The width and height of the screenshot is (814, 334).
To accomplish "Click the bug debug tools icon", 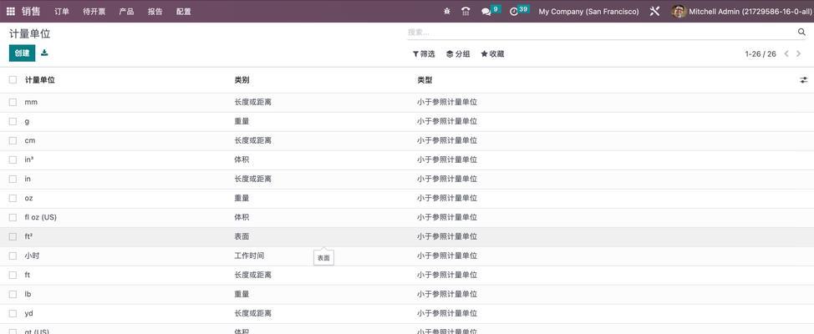I will click(447, 12).
